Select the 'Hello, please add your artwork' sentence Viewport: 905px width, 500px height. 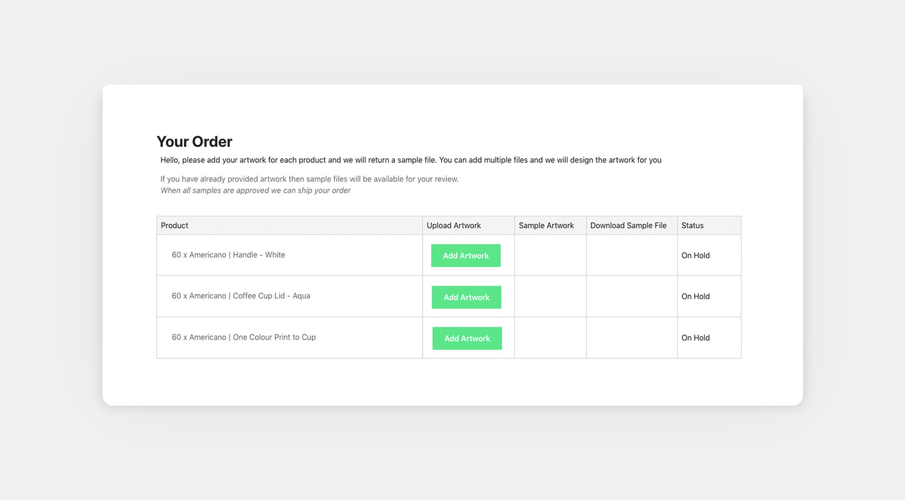click(x=410, y=160)
